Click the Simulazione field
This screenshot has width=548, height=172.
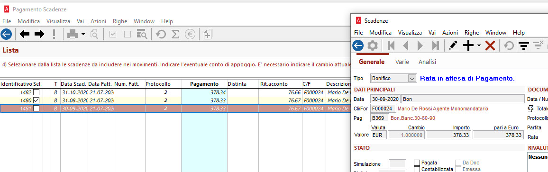point(397,163)
